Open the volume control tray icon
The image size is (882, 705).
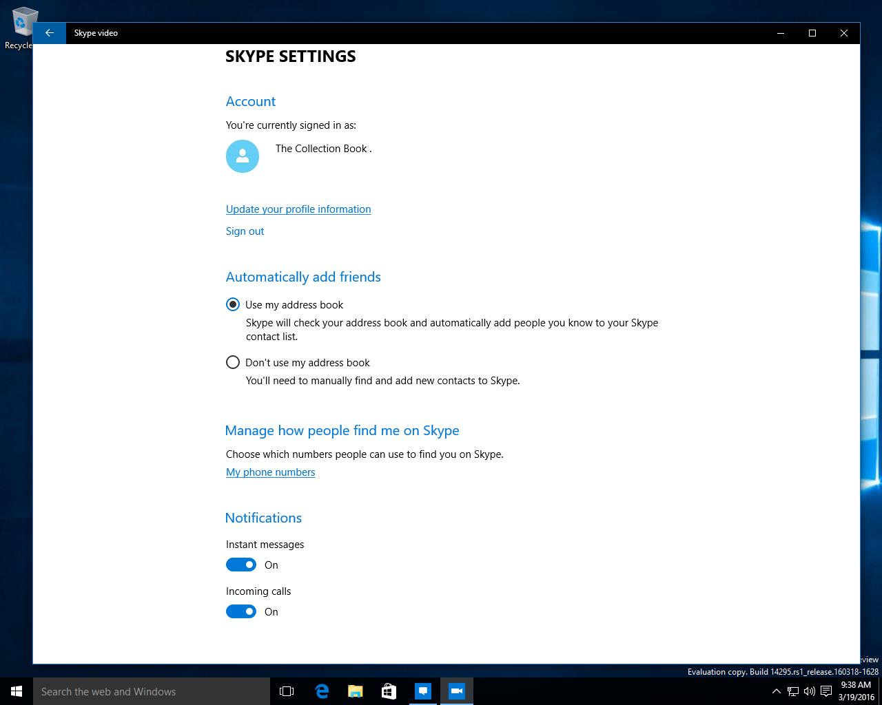click(810, 691)
